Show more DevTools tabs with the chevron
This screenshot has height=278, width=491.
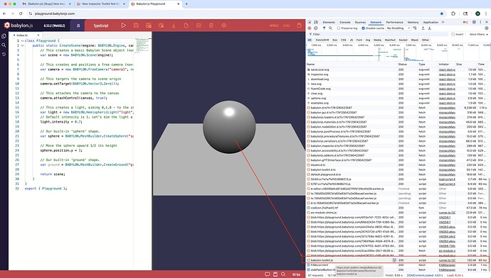coord(443,22)
